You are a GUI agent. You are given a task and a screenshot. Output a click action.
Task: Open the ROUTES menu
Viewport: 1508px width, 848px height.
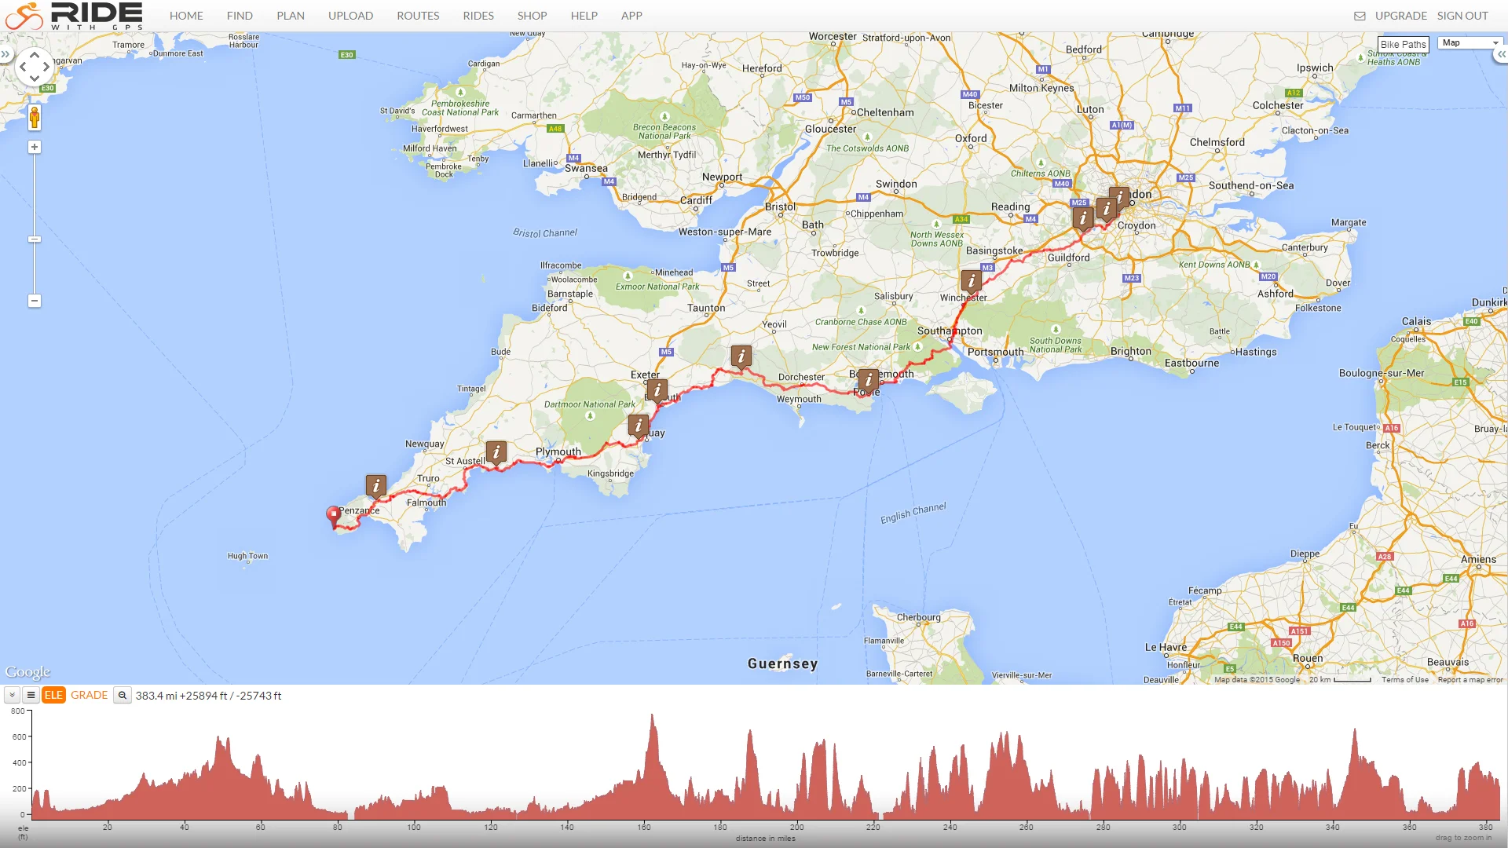(x=418, y=16)
